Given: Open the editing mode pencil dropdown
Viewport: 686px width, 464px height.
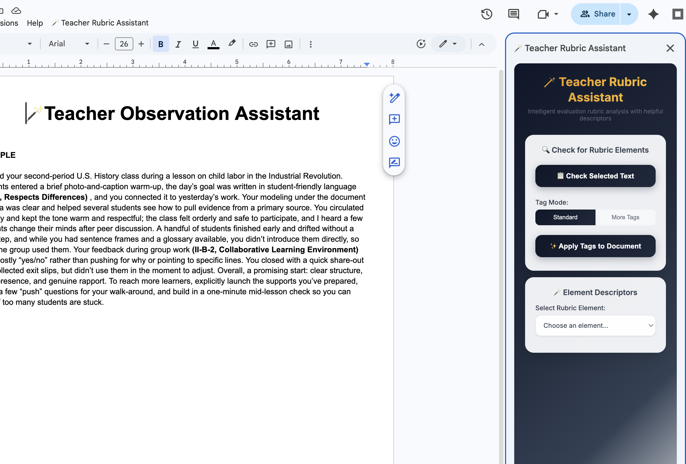Looking at the screenshot, I should (x=448, y=44).
